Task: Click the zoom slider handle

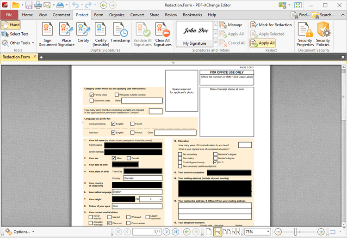Action: [x=296, y=232]
